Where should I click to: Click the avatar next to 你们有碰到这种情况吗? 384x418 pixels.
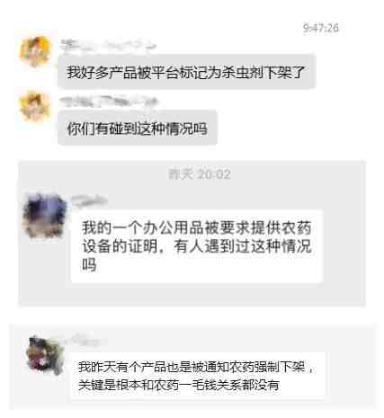coord(34,106)
